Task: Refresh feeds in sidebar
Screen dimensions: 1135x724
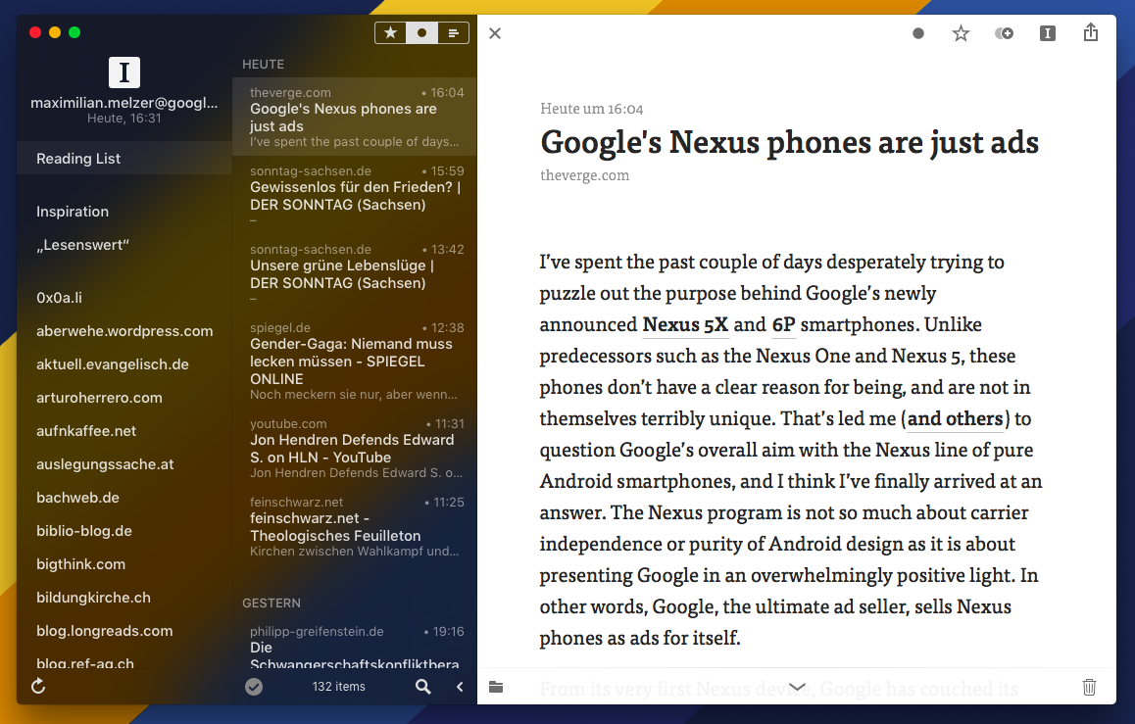Action: click(x=38, y=686)
